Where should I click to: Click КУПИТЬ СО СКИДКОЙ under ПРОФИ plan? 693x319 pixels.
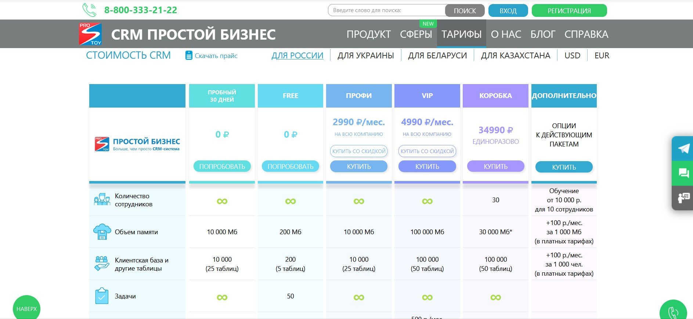click(x=359, y=151)
